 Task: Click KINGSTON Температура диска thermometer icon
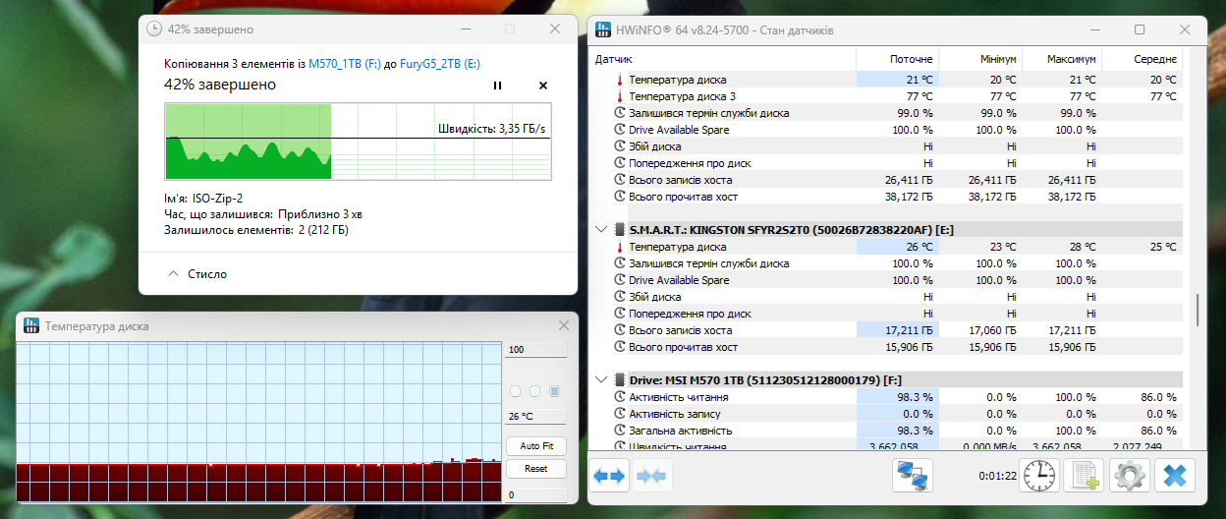619,247
